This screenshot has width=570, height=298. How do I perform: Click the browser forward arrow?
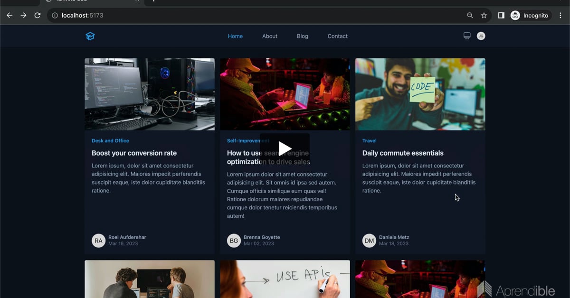pyautogui.click(x=23, y=15)
